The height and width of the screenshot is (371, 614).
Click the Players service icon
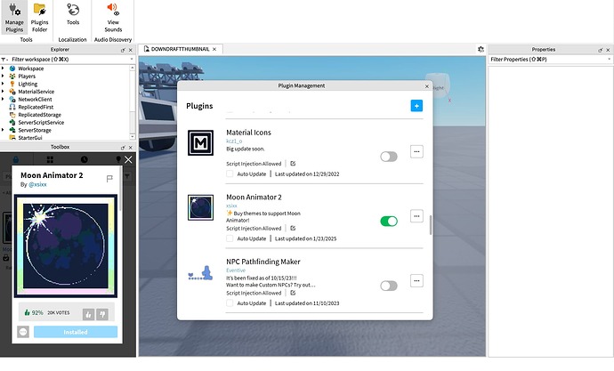tap(12, 76)
